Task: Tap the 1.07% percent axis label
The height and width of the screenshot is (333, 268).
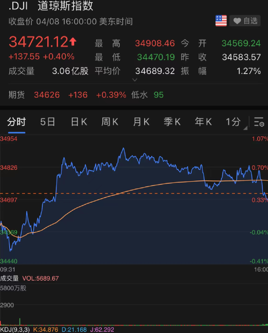Action: (260, 139)
